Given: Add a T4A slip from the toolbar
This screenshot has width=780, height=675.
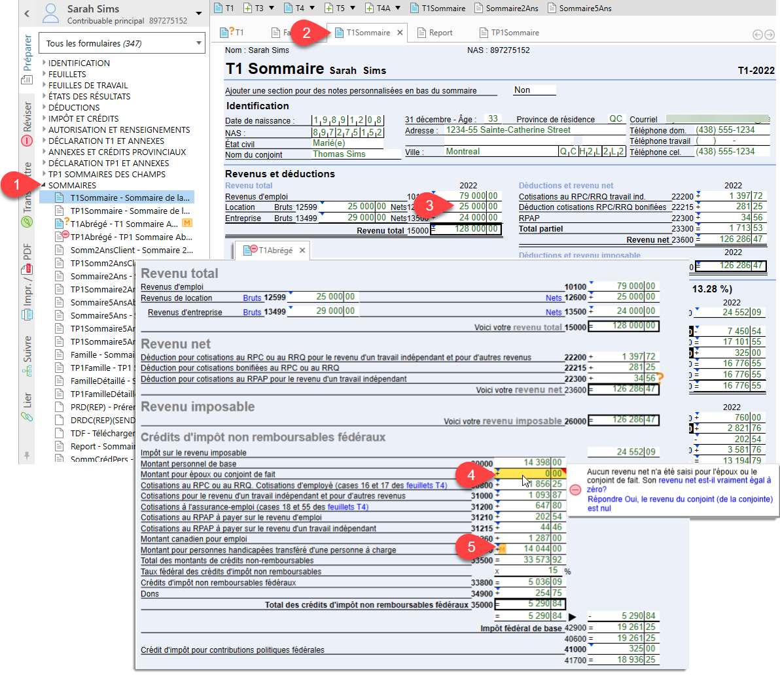Looking at the screenshot, I should (x=378, y=8).
